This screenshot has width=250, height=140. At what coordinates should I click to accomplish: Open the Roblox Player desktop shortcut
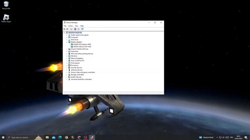click(x=6, y=18)
